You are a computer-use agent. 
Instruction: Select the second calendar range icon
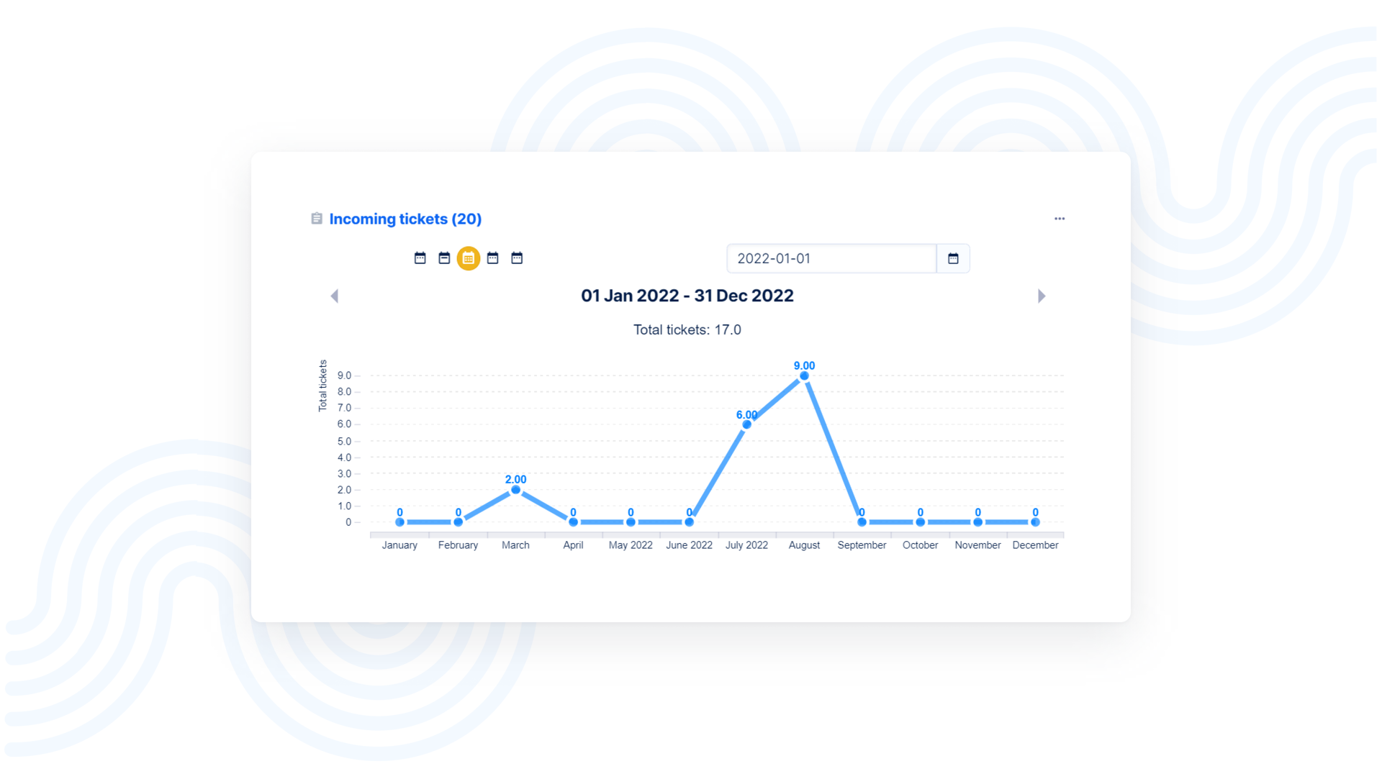pyautogui.click(x=444, y=258)
